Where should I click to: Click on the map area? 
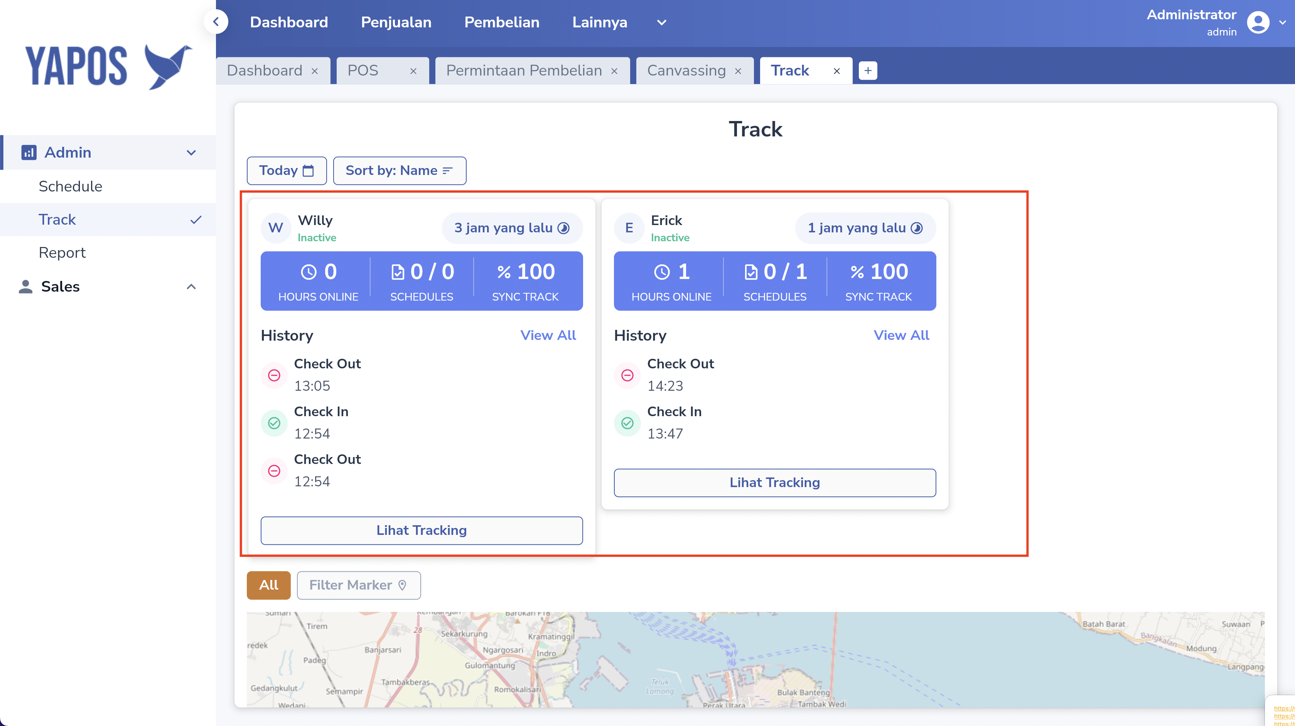754,659
